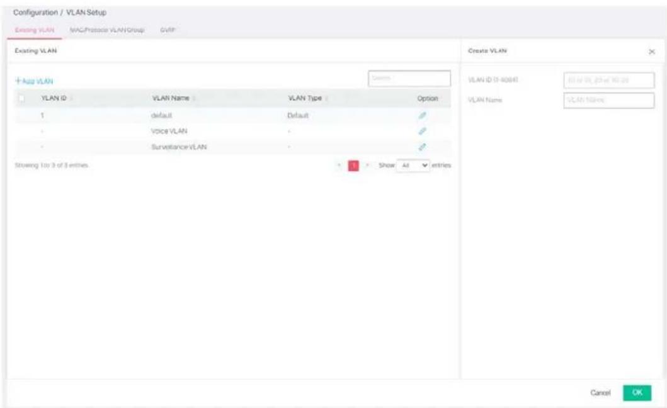Open the MAC/Protocol VLAN Group tab

coord(107,30)
